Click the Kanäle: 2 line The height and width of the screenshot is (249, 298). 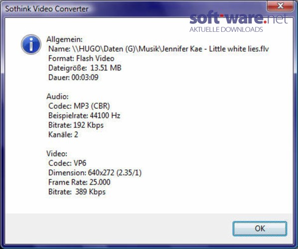[63, 134]
